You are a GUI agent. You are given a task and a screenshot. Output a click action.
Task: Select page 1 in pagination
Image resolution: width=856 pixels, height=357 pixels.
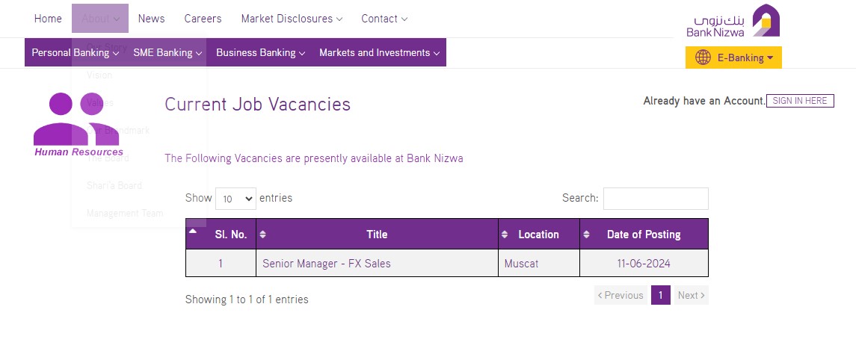661,295
